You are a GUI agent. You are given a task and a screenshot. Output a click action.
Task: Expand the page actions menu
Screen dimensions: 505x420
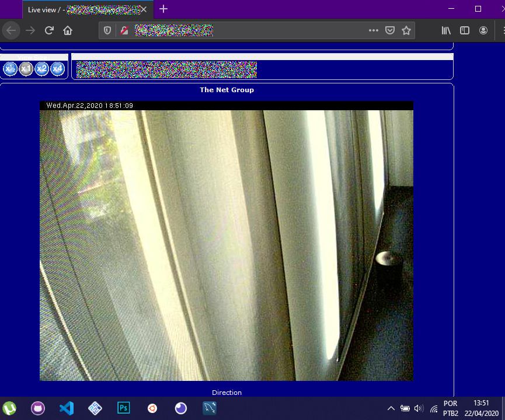pyautogui.click(x=374, y=30)
